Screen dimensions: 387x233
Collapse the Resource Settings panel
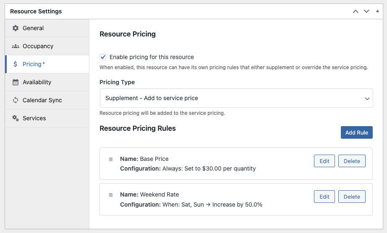click(377, 11)
